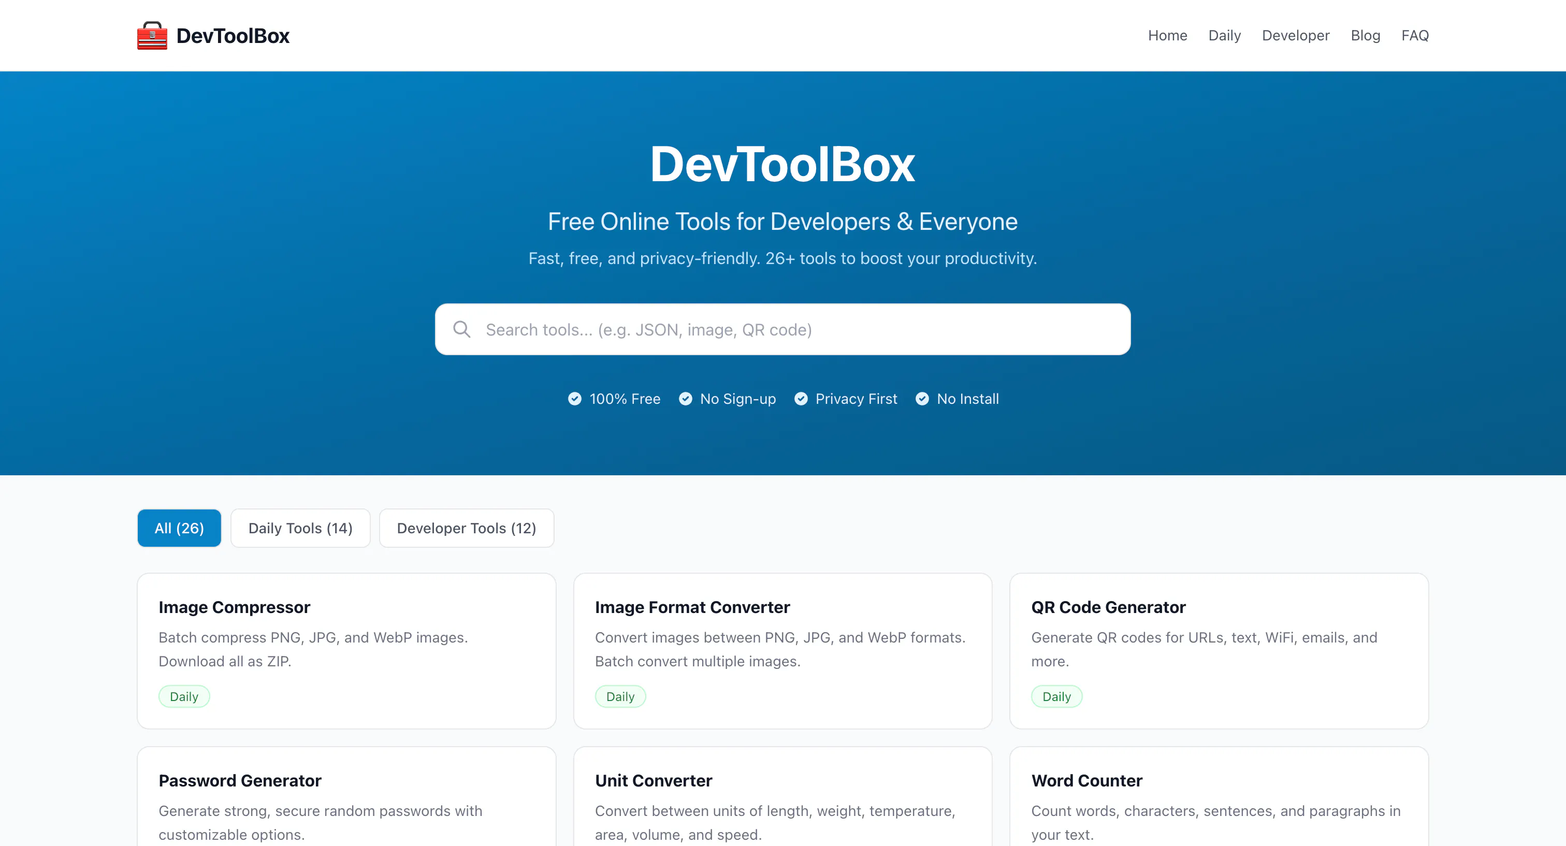Viewport: 1566px width, 846px height.
Task: Open the Home nav link
Action: point(1167,35)
